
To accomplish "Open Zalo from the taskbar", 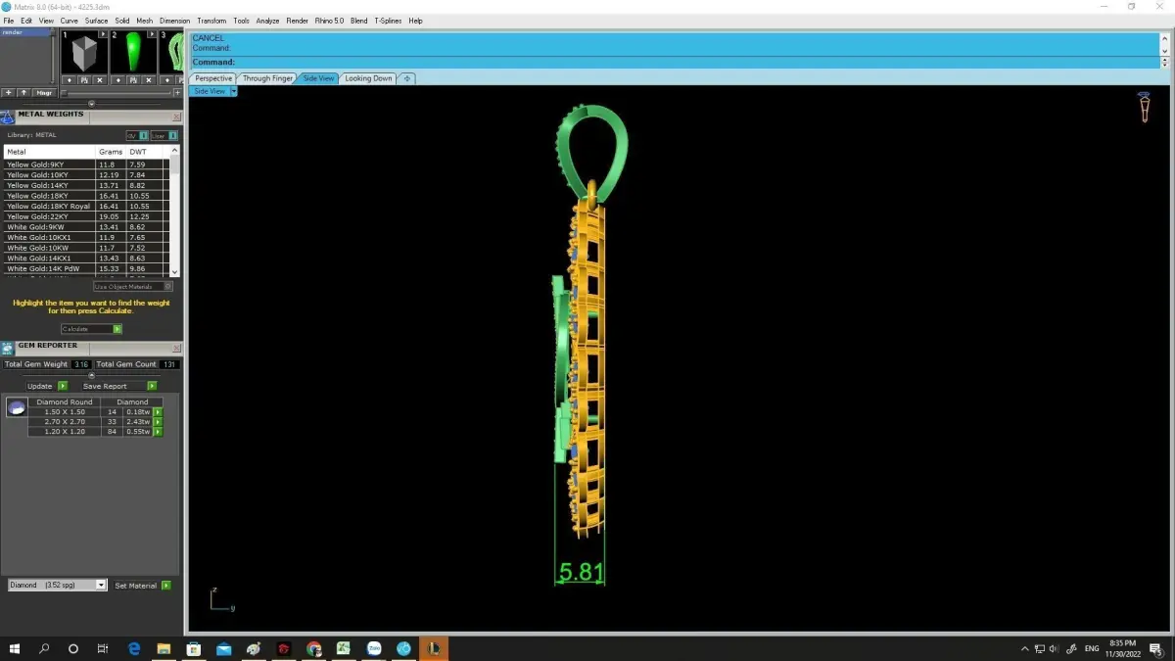I will click(373, 648).
